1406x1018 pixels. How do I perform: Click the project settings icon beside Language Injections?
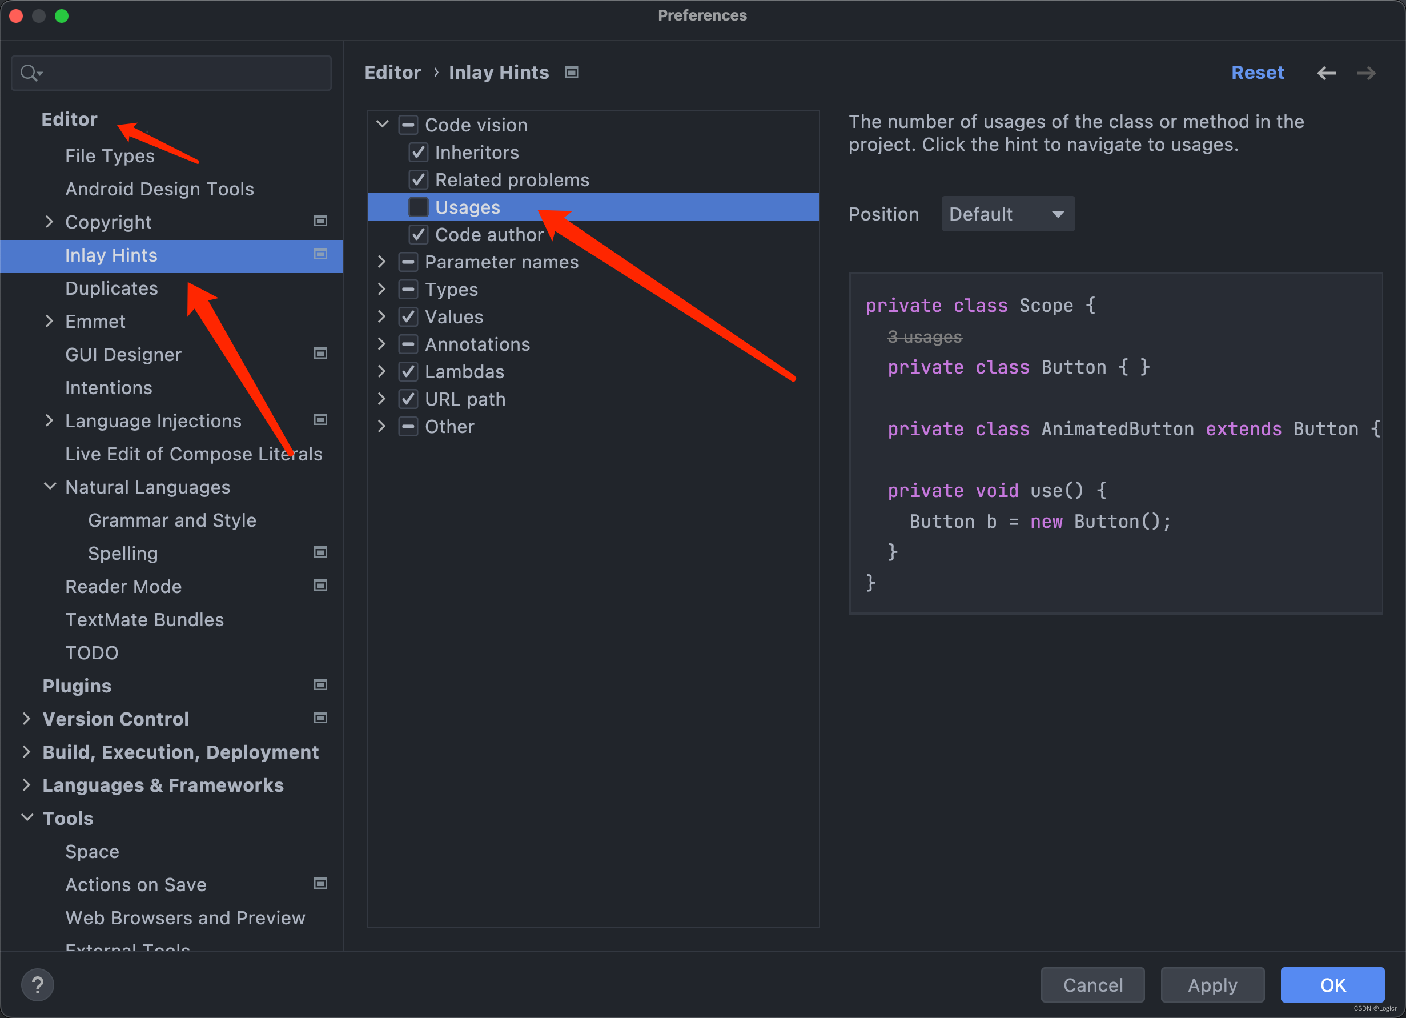pos(320,420)
